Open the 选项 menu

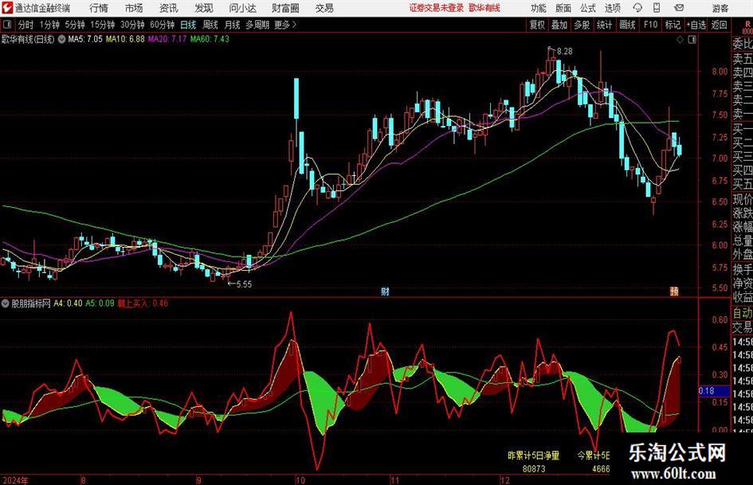(612, 8)
